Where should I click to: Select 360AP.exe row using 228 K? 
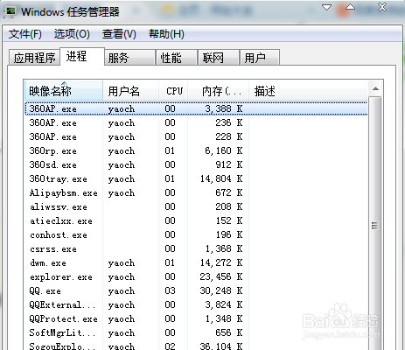196,136
